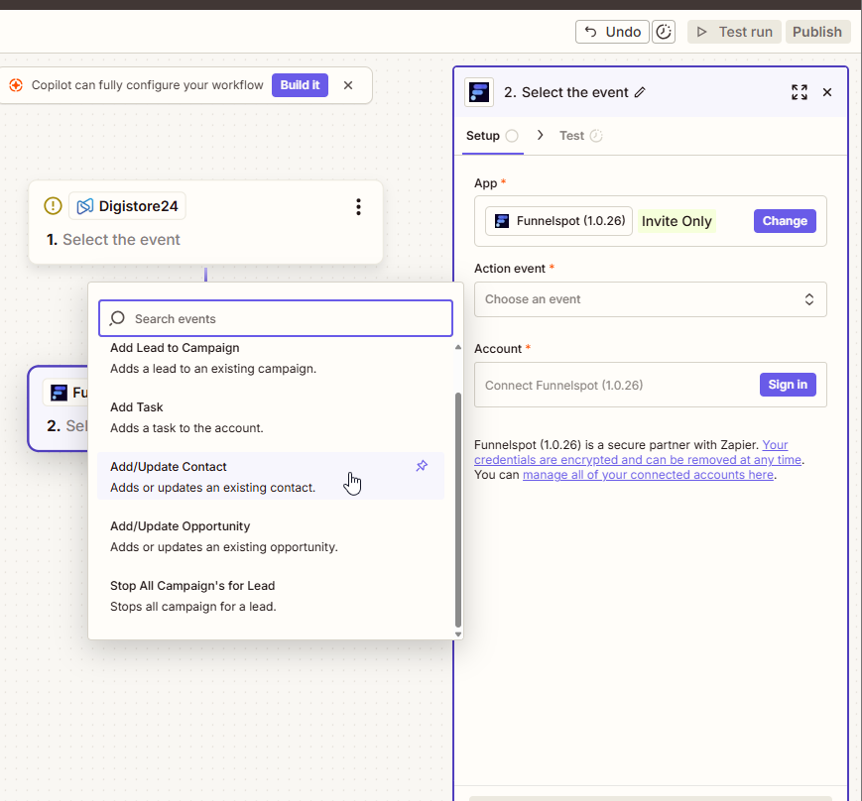Select step 1 Select the event
Screen dimensions: 862x801
(113, 240)
